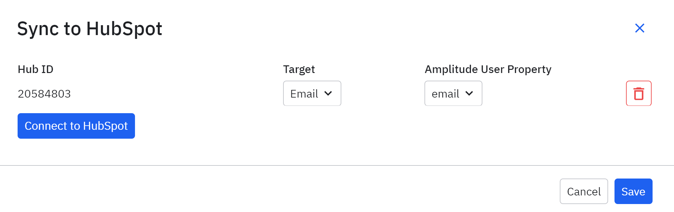Click the Sync to HubSpot title
The image size is (674, 212).
pyautogui.click(x=90, y=29)
